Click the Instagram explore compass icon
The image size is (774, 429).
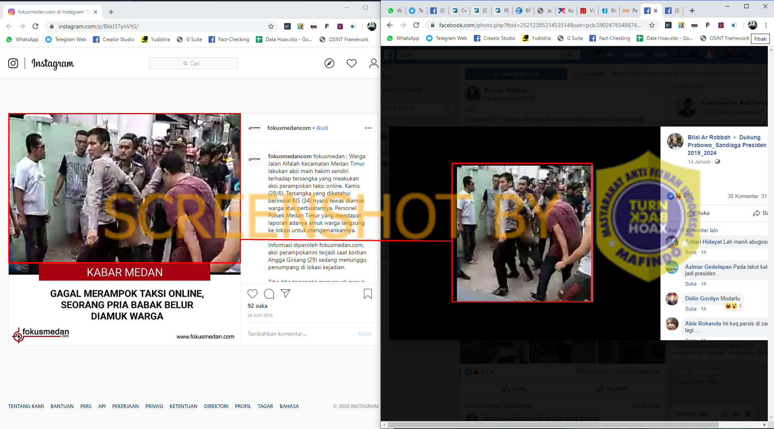pos(329,63)
